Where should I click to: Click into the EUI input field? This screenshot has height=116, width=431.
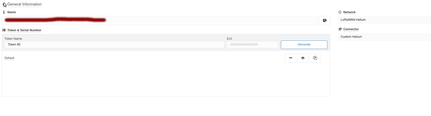click(252, 44)
